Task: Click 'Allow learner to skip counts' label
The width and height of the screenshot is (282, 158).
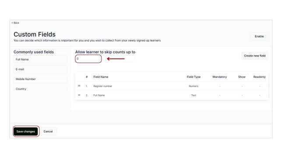Action: point(105,52)
